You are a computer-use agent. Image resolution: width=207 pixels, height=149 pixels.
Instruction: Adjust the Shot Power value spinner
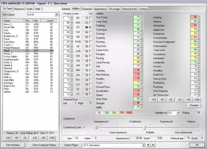[x=142, y=17]
